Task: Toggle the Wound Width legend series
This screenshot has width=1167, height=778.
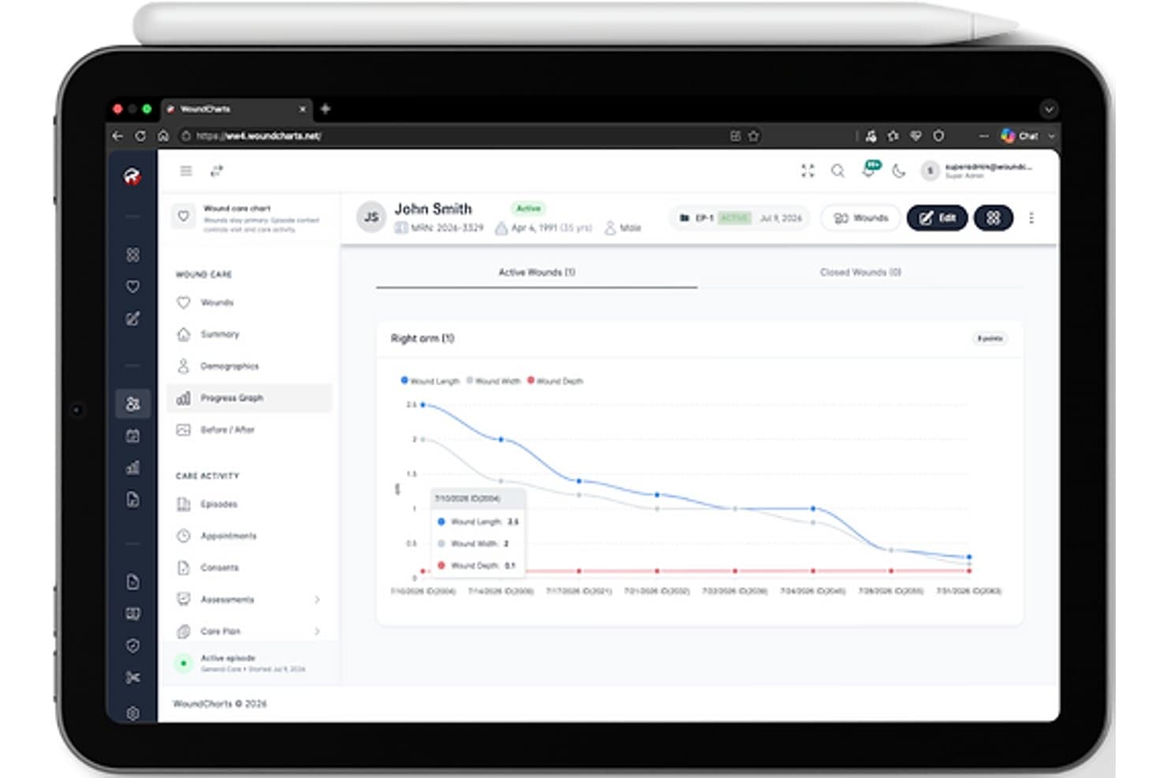Action: click(x=493, y=381)
